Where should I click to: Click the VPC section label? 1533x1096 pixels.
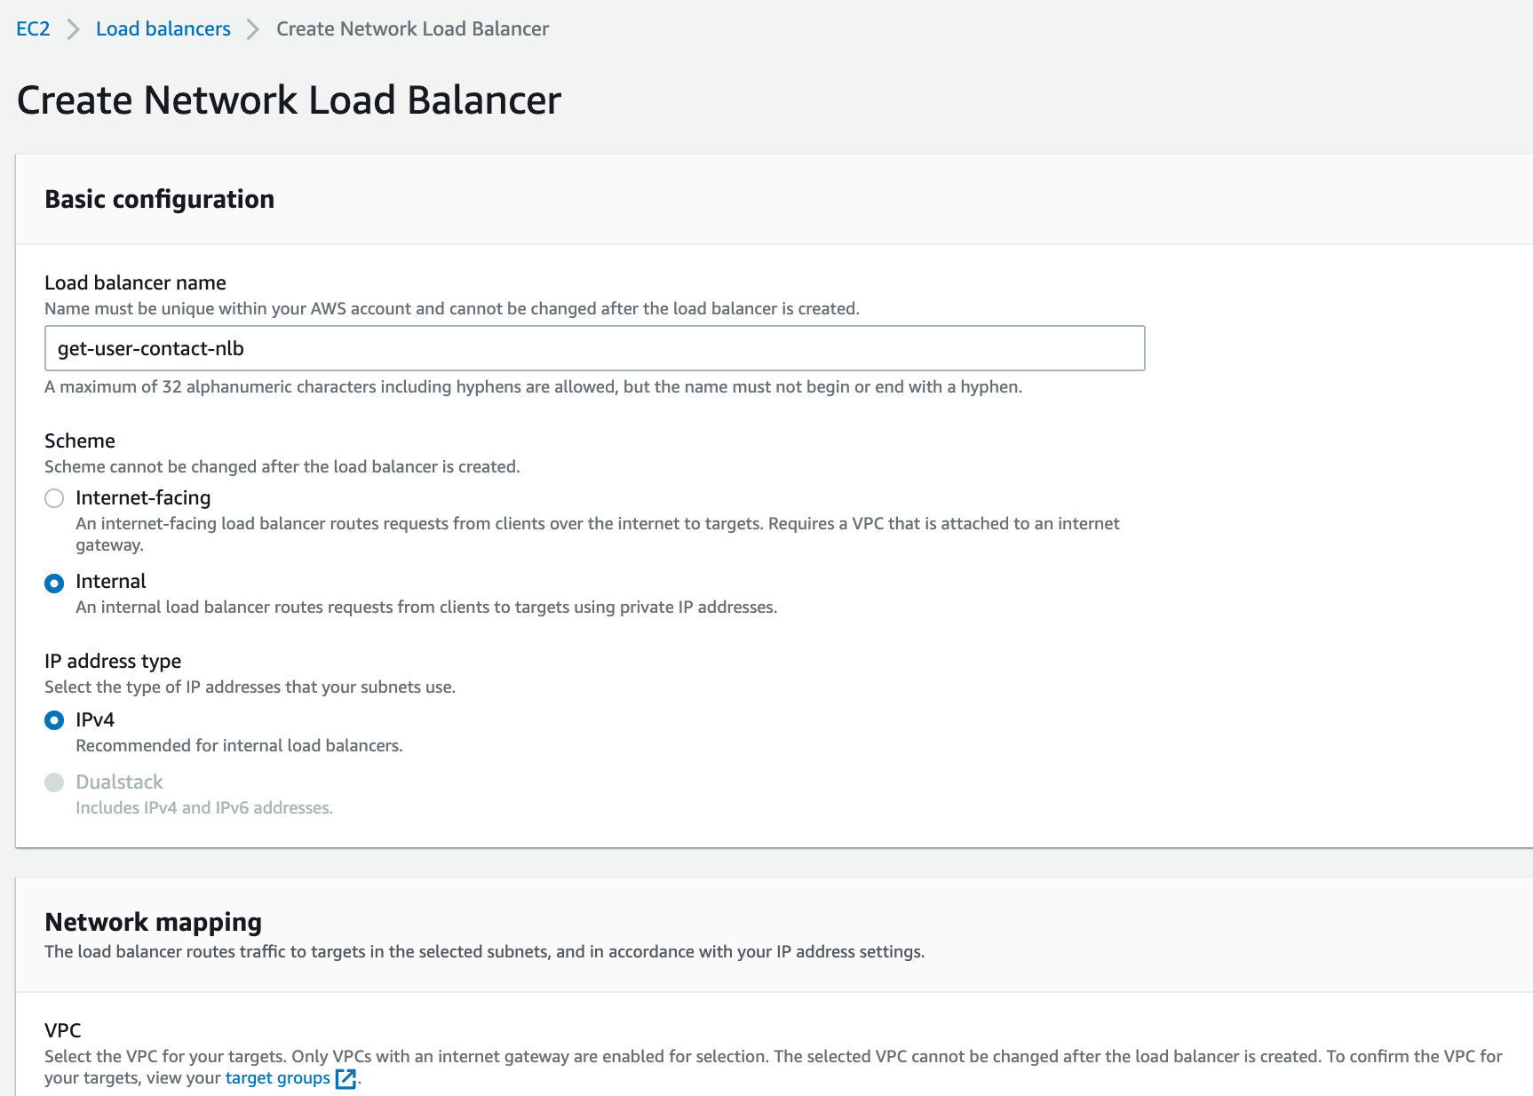click(x=62, y=1030)
